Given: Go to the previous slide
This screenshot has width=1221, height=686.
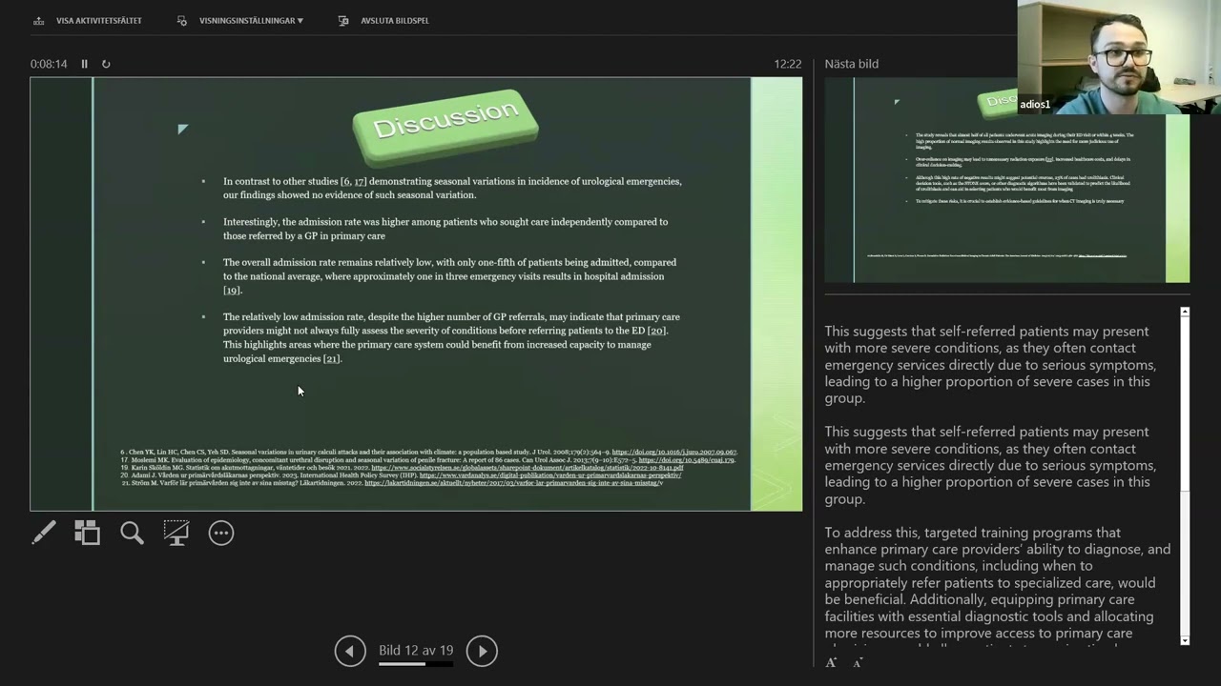Looking at the screenshot, I should (x=350, y=651).
